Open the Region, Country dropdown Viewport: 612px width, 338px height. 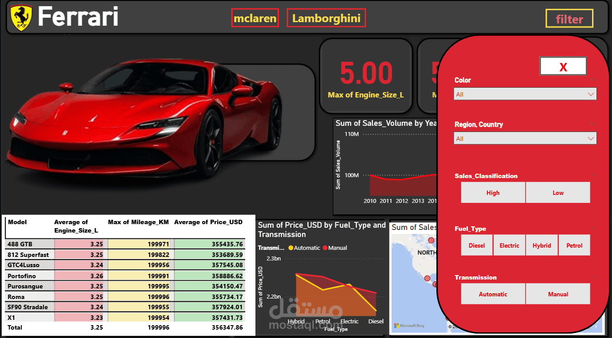pos(525,138)
